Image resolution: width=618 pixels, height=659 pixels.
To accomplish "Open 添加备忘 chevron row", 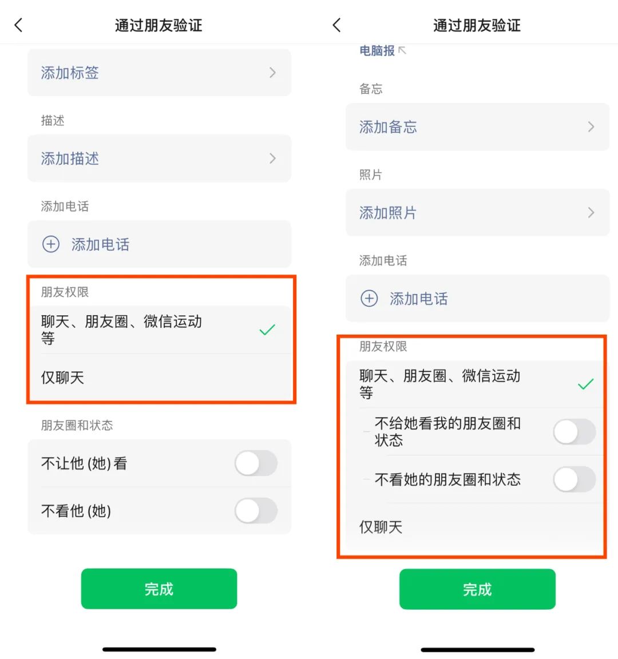I will (478, 126).
